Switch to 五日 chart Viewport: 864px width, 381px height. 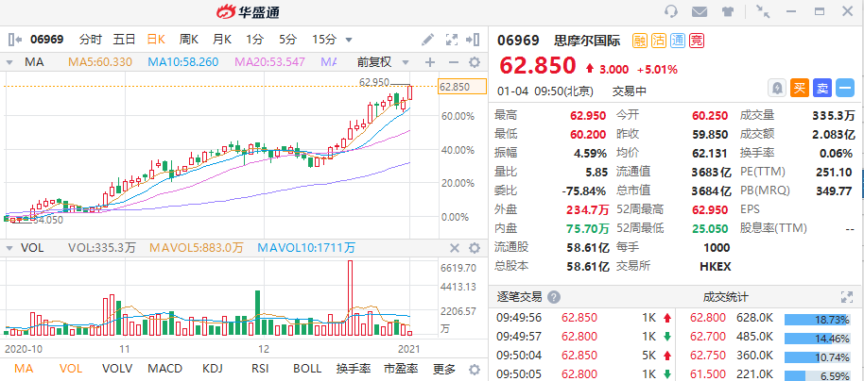[x=124, y=39]
